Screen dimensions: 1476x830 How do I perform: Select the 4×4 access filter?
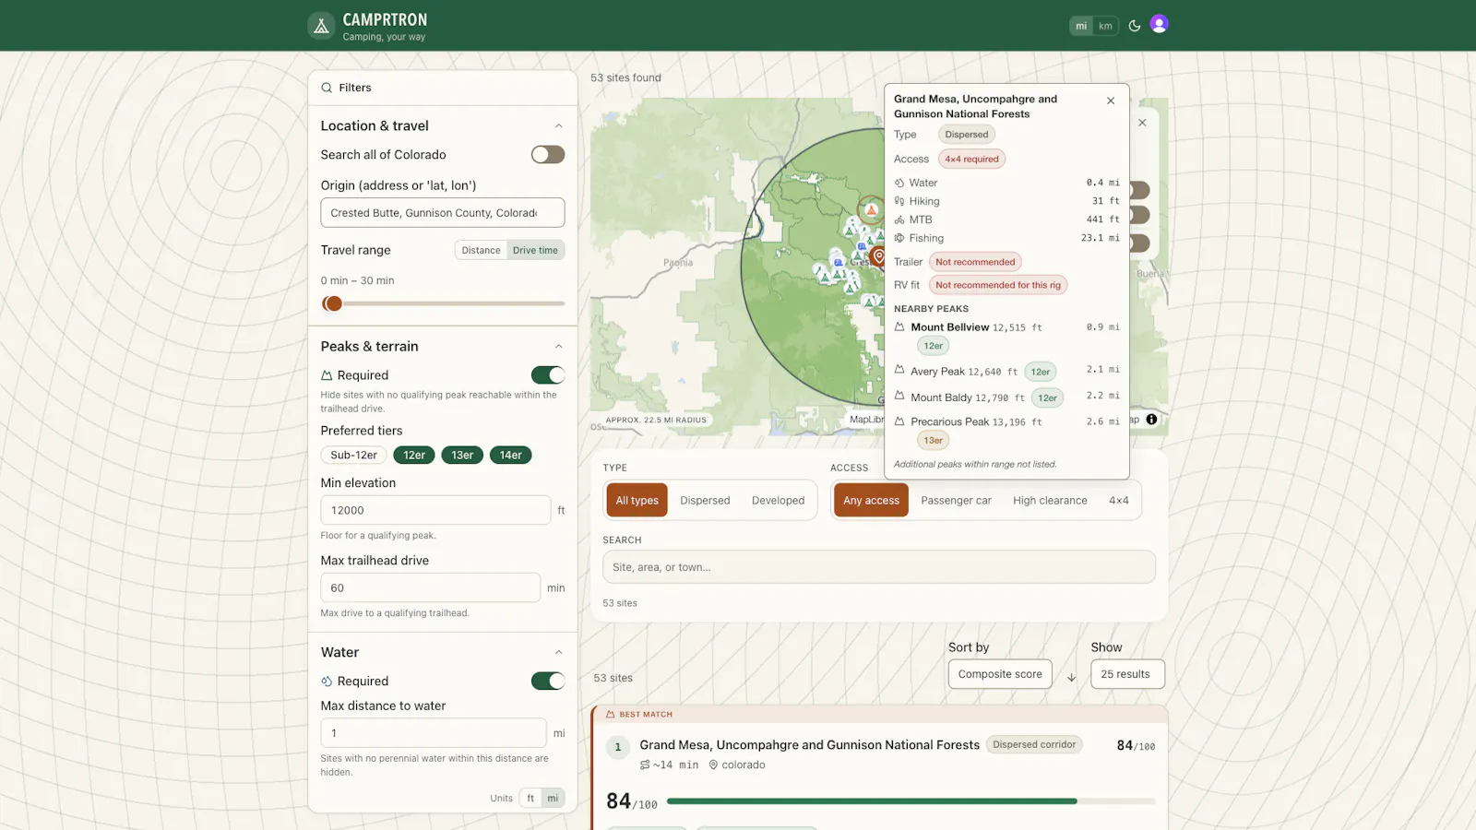1118,501
